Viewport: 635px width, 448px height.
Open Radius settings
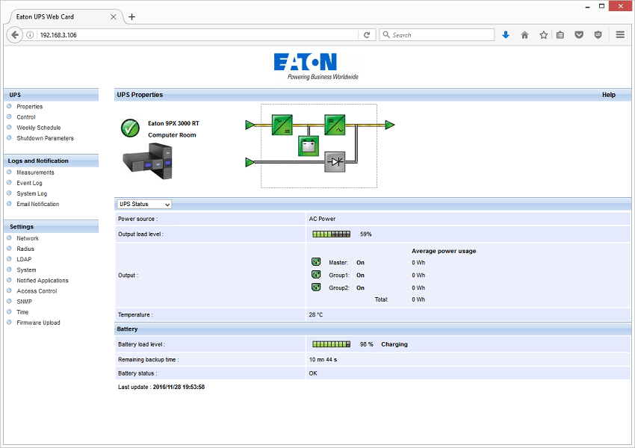click(25, 249)
